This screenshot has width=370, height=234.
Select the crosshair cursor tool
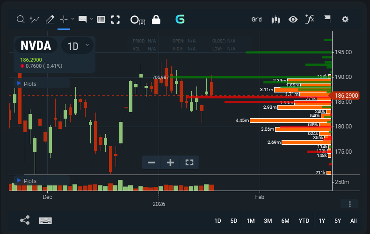coord(64,19)
